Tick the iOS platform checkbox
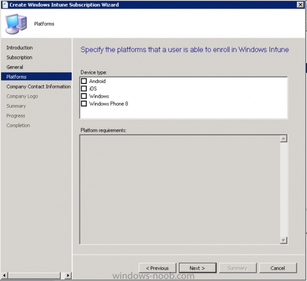 click(x=84, y=89)
